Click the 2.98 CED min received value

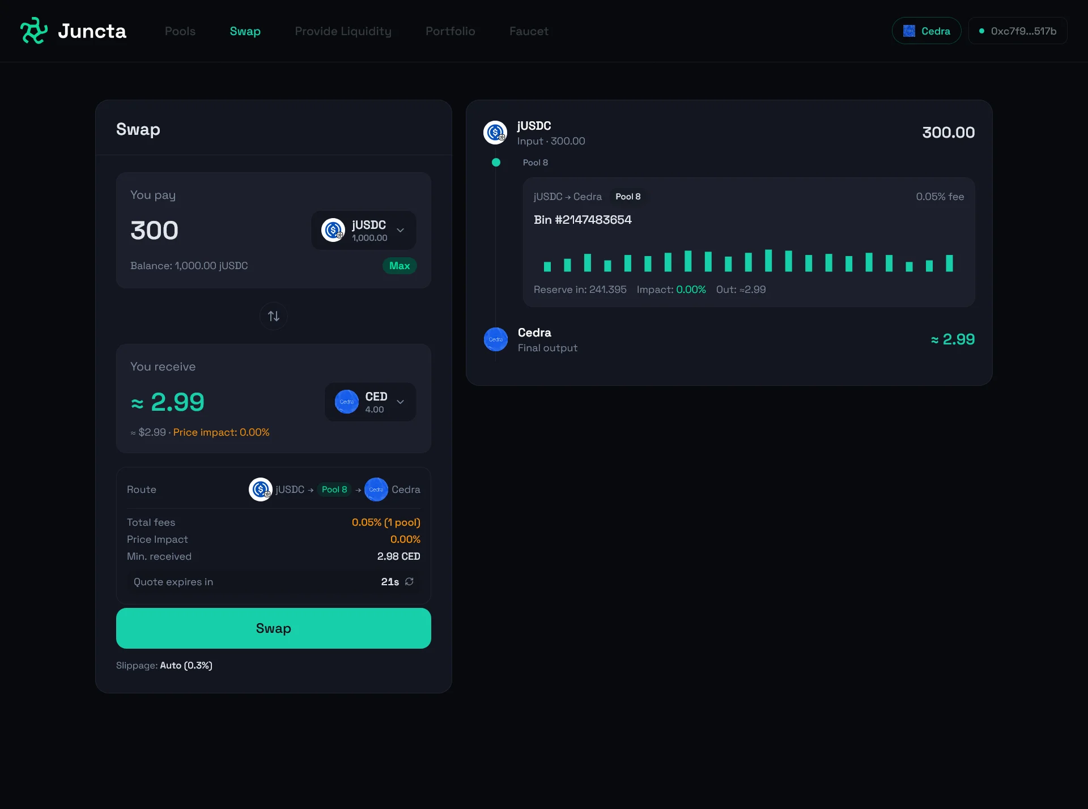pos(399,556)
